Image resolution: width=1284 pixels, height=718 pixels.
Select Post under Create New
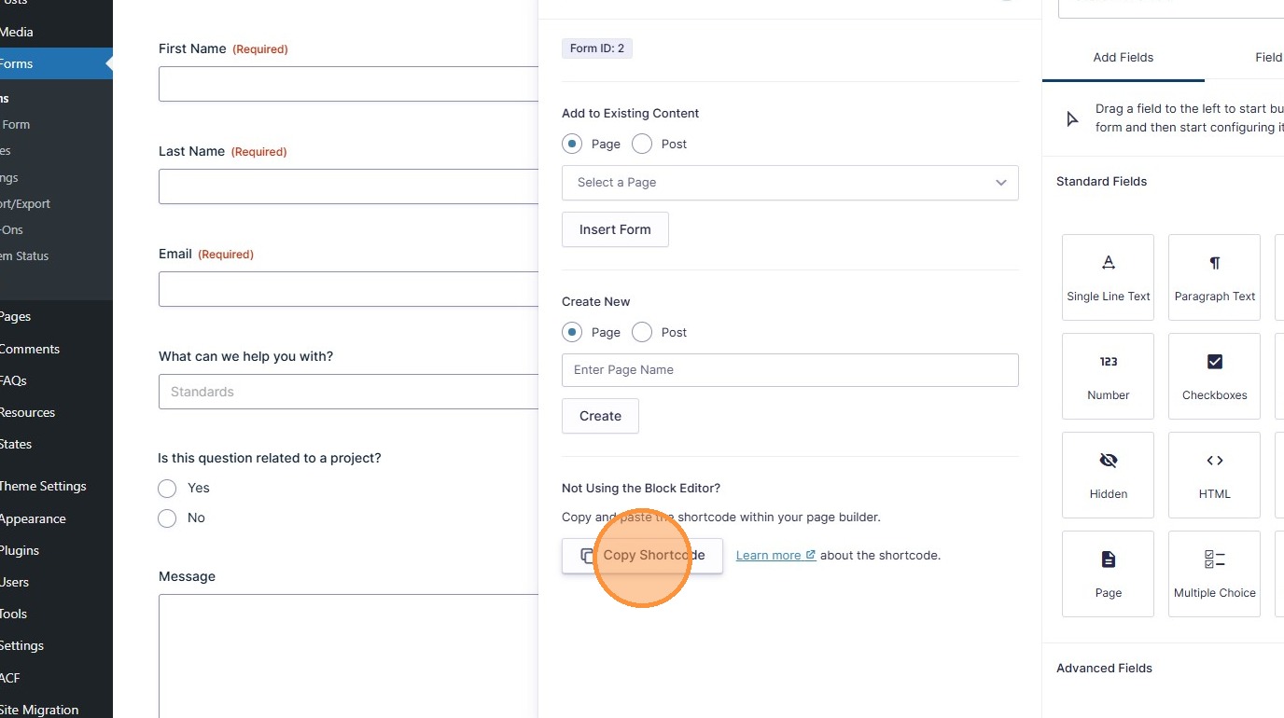642,333
